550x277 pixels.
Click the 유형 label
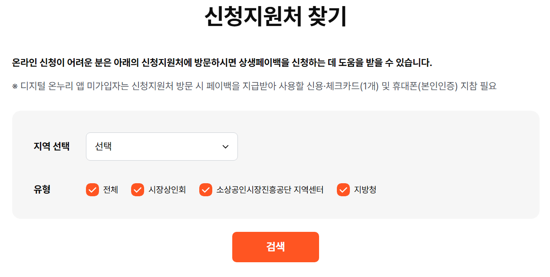41,190
